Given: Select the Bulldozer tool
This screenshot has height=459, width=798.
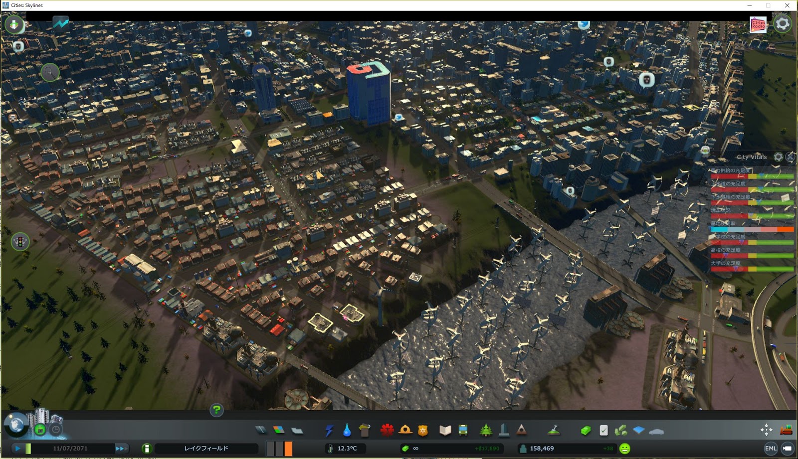Looking at the screenshot, I should pos(786,430).
